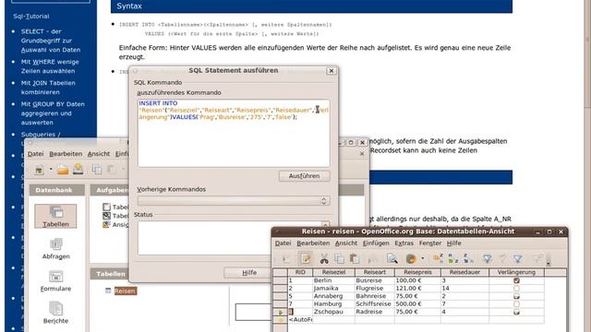Click the table wizard task icon
The image size is (591, 332).
point(107,216)
